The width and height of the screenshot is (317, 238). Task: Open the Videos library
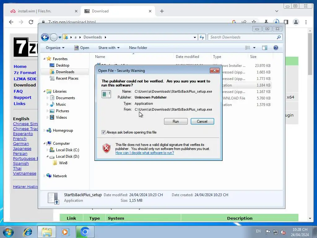[x=61, y=117]
